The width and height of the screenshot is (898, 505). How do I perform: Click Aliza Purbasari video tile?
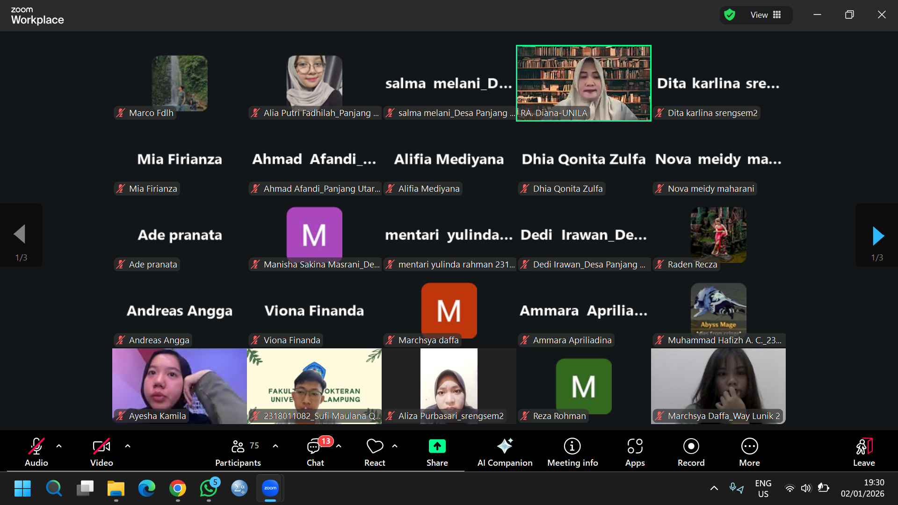click(449, 386)
